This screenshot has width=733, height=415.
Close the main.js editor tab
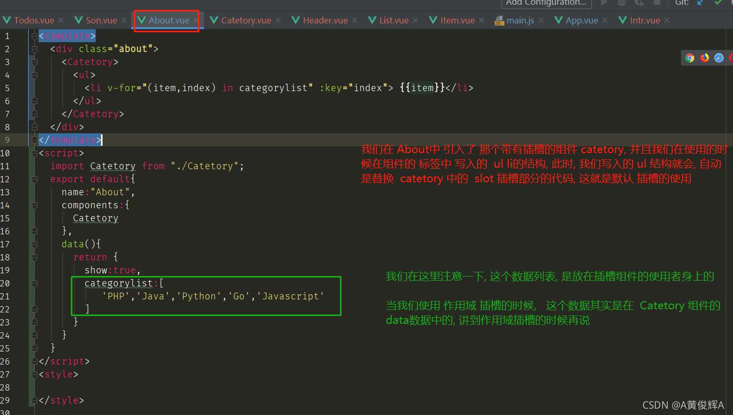click(x=541, y=20)
